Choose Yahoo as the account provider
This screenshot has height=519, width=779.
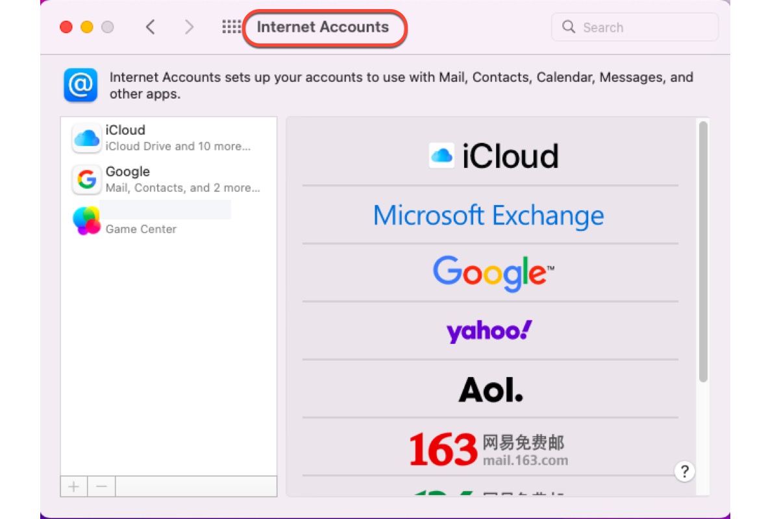tap(491, 332)
